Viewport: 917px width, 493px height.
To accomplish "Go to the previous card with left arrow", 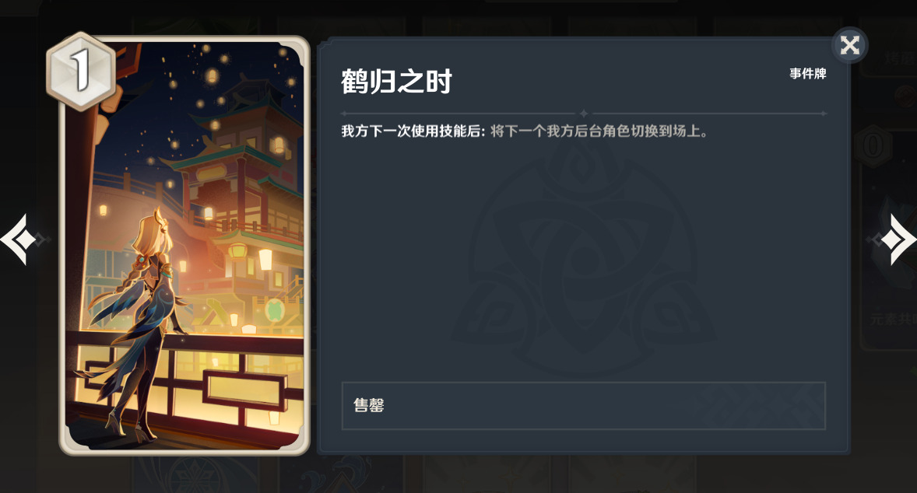I will [x=18, y=240].
